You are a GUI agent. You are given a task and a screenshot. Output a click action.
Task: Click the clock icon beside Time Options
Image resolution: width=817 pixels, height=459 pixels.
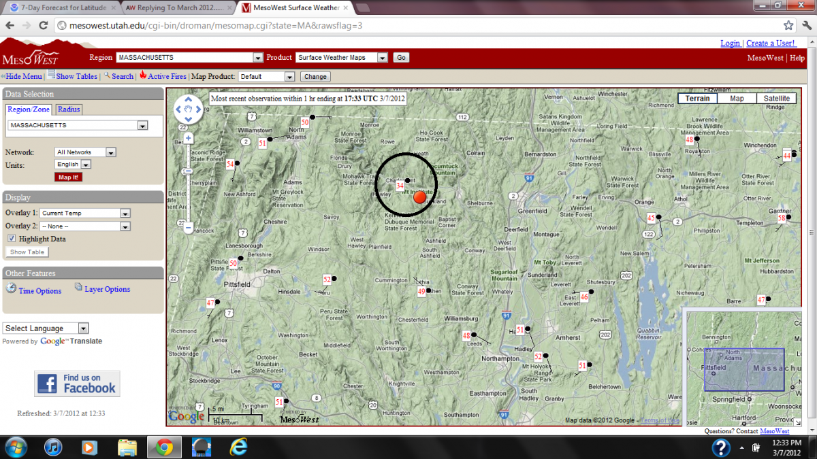(x=11, y=288)
